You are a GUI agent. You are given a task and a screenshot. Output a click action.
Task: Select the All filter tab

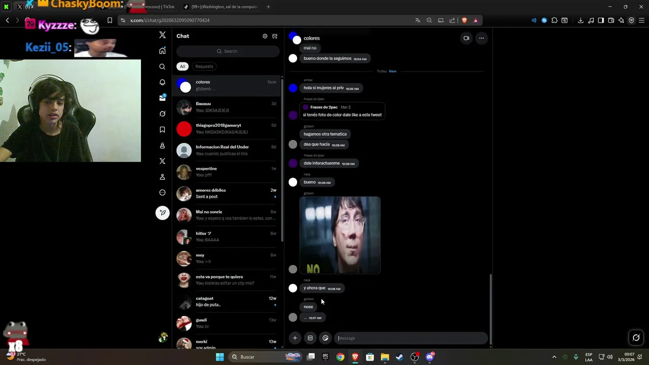pyautogui.click(x=183, y=66)
